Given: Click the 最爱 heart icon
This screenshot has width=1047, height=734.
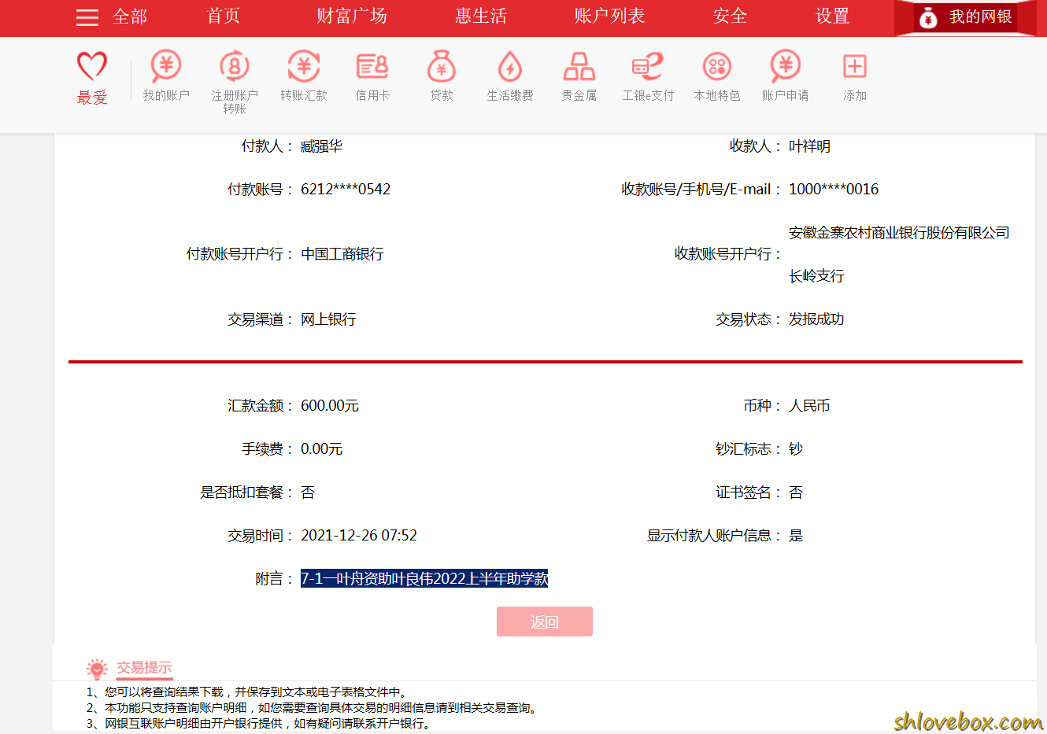Looking at the screenshot, I should click(x=92, y=65).
